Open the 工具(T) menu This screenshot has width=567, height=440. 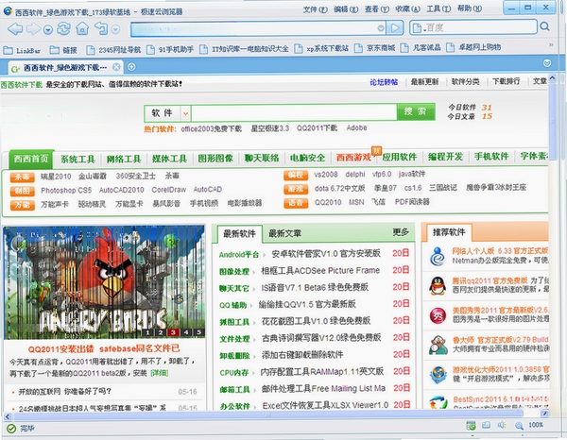point(438,8)
